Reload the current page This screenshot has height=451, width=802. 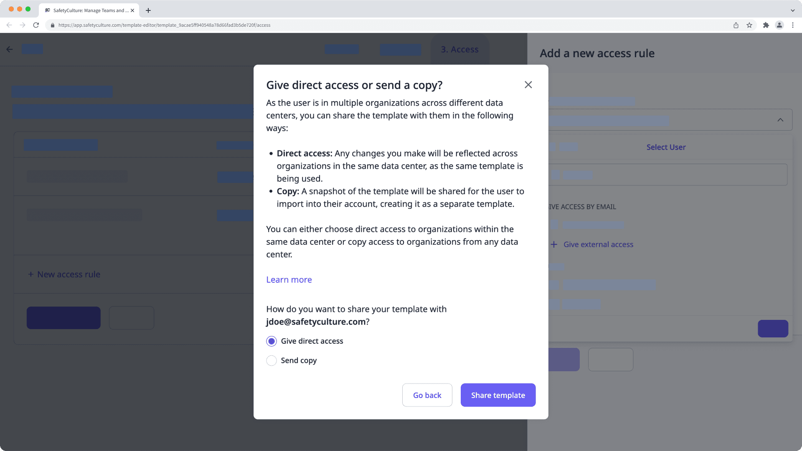coord(36,25)
